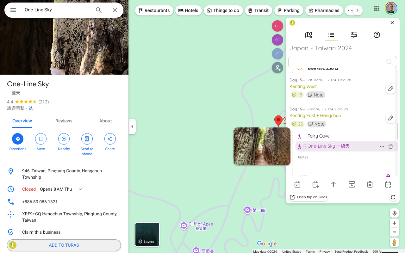This screenshot has width=405, height=253.
Task: Click the Turas trip search field
Action: coord(342,62)
